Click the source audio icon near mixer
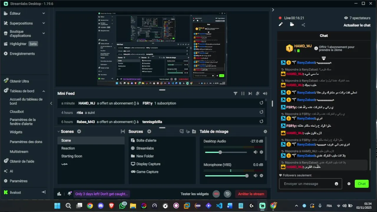Viewport: 377px width, 212px height. tap(188, 132)
